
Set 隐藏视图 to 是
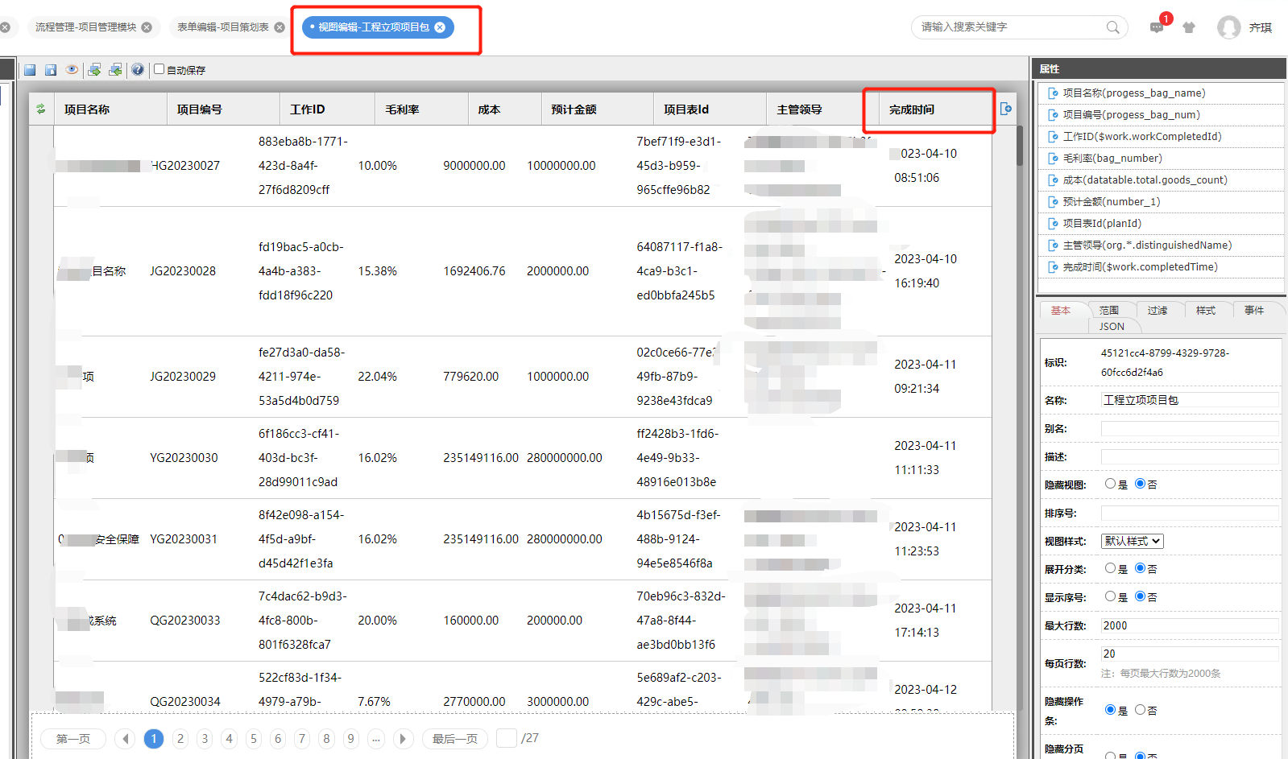[1111, 484]
